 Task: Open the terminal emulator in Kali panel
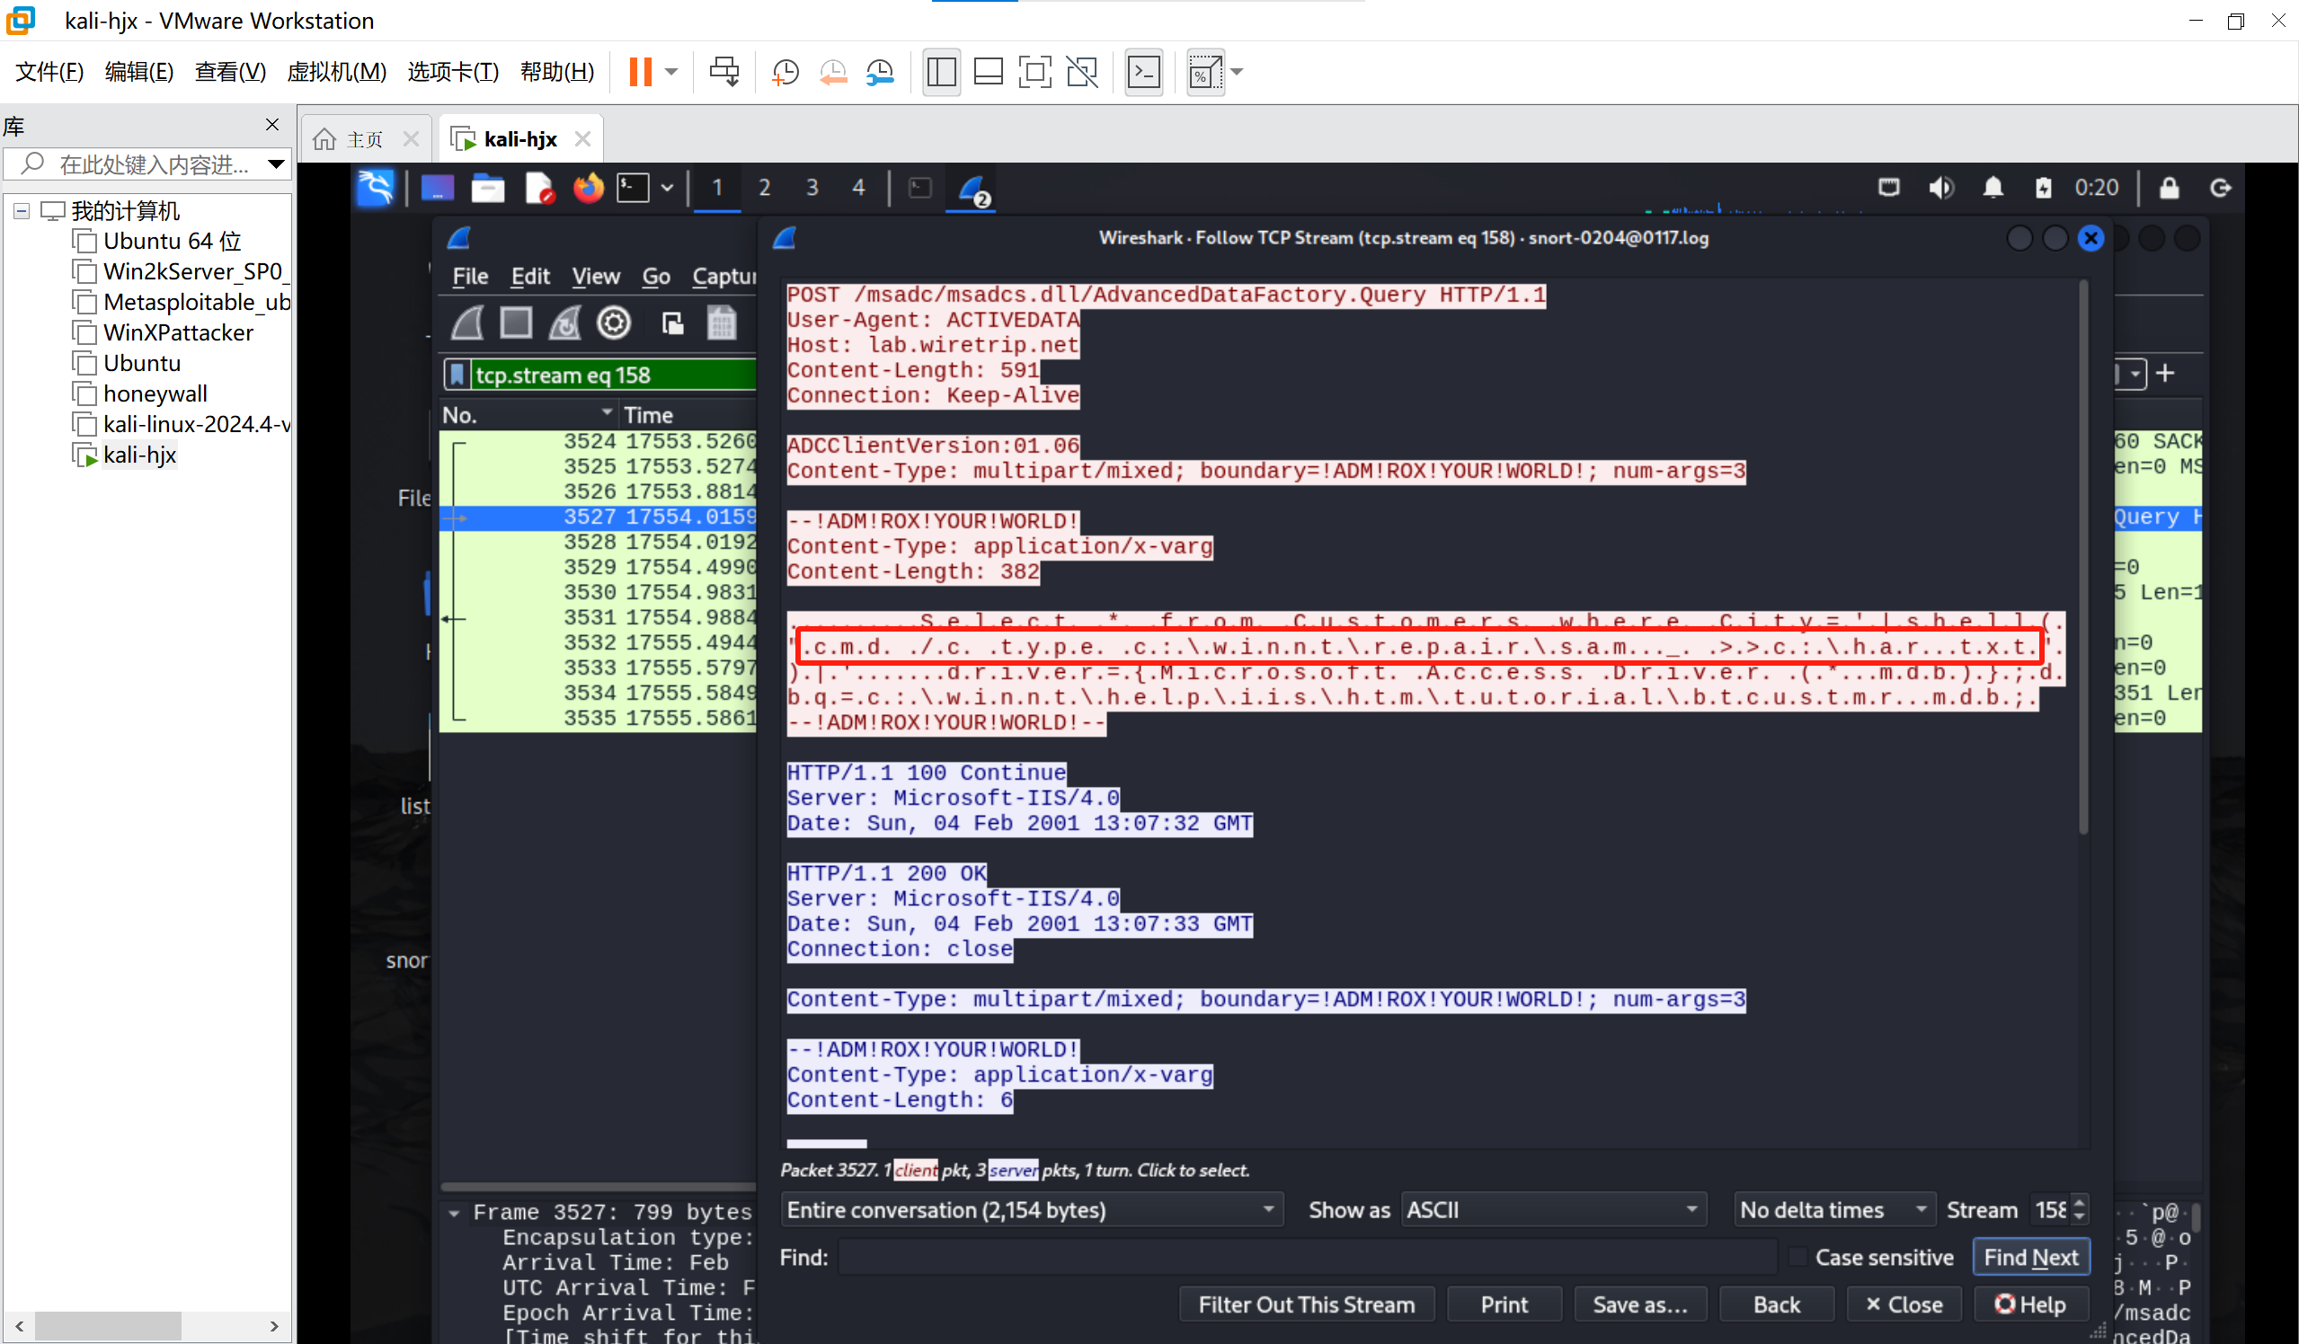click(x=632, y=188)
